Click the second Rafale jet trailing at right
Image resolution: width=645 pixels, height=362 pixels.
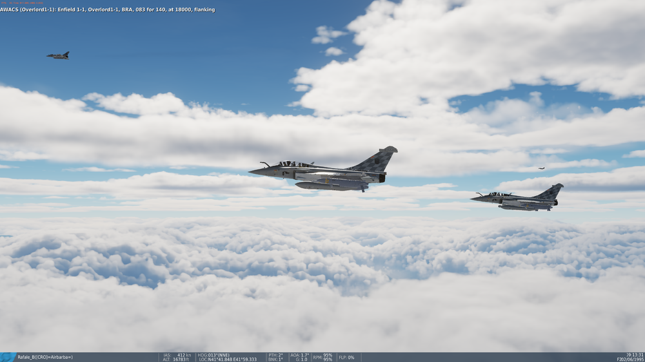click(x=517, y=198)
